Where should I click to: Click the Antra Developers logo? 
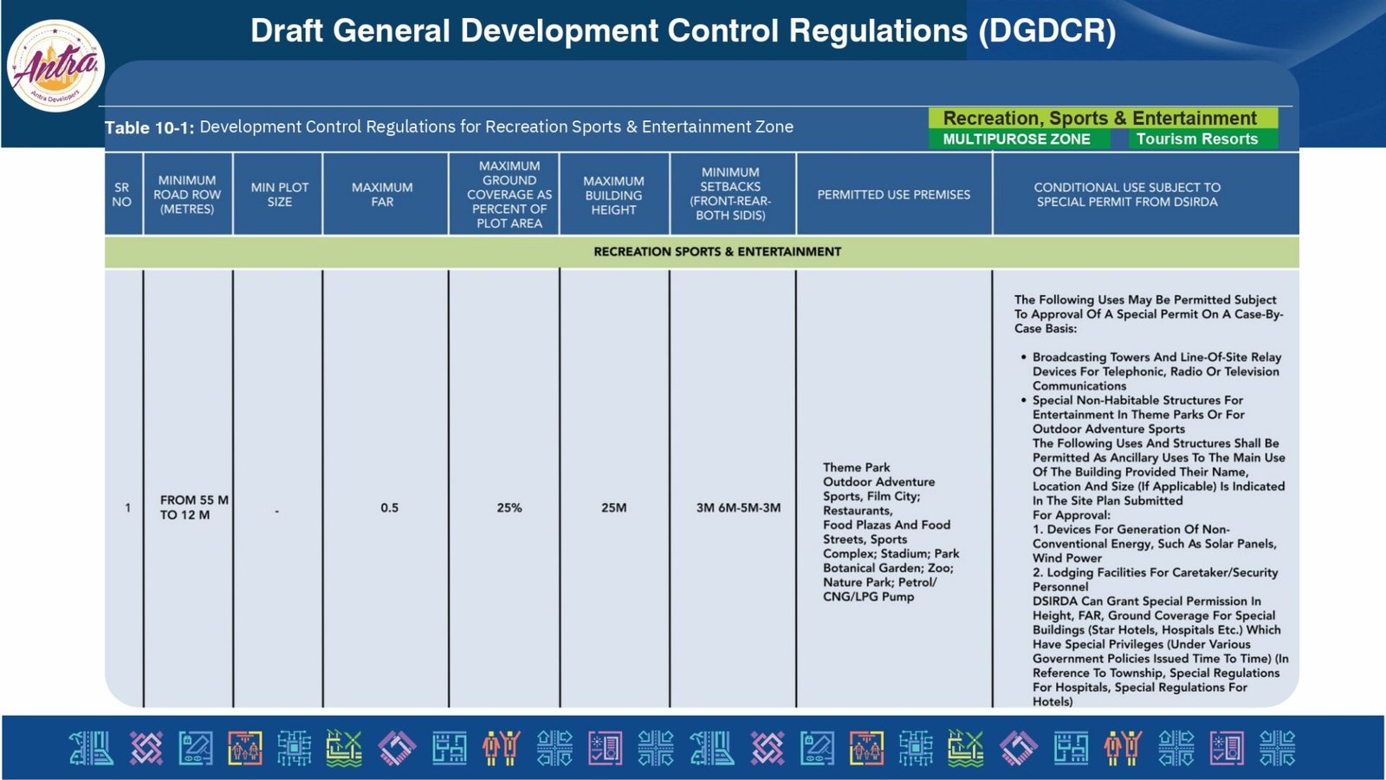pos(55,67)
